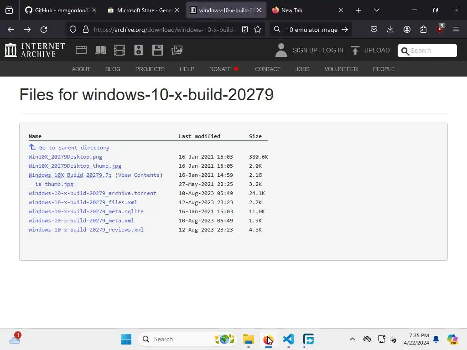This screenshot has width=467, height=350.
Task: Open the JOBS menu item
Action: (x=302, y=69)
